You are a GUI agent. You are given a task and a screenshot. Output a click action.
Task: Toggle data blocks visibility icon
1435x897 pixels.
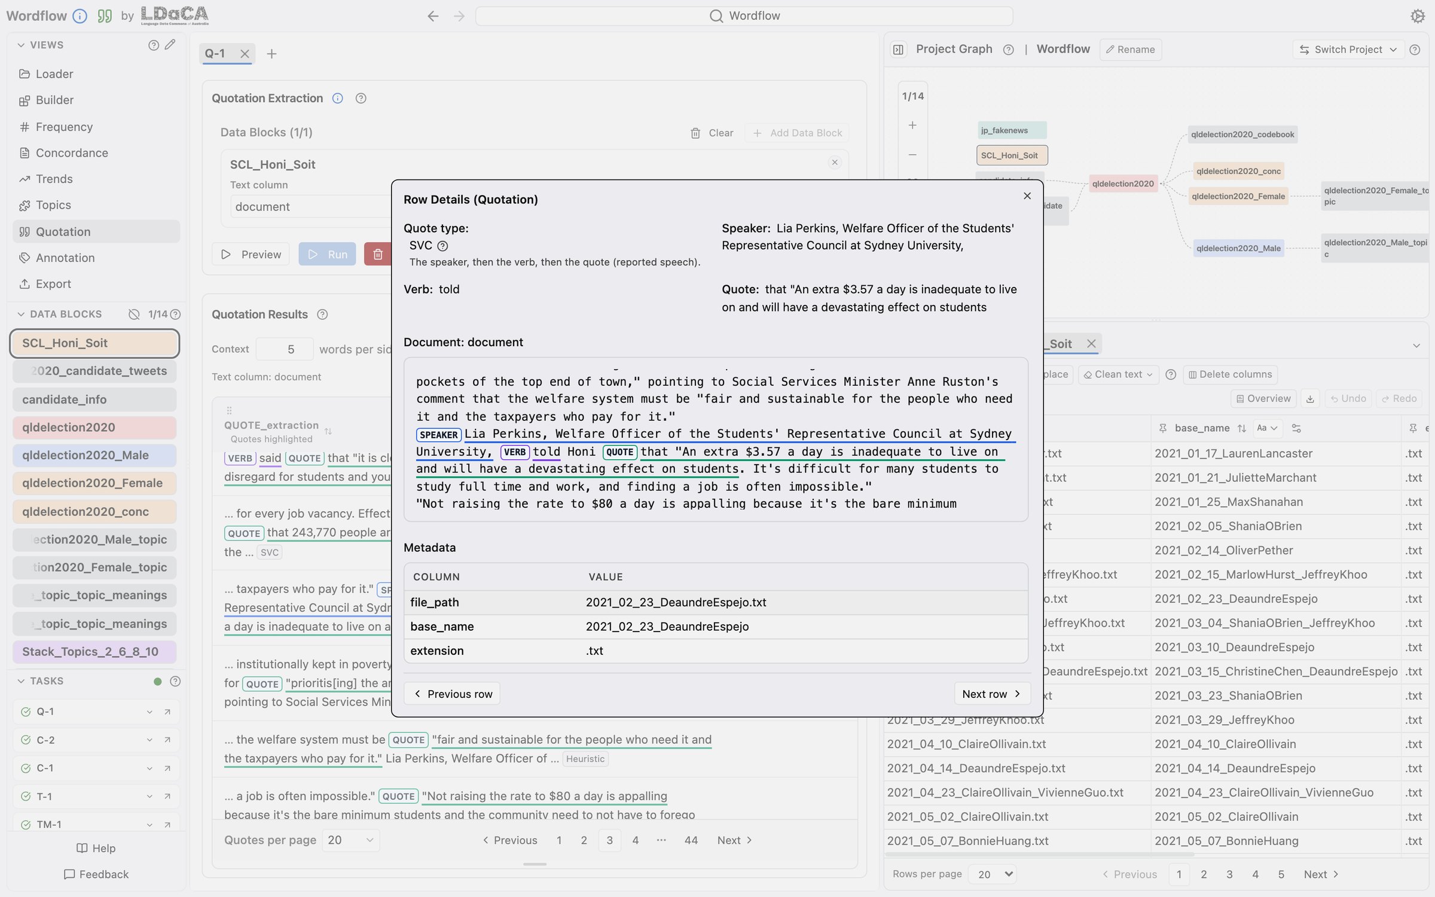point(134,314)
